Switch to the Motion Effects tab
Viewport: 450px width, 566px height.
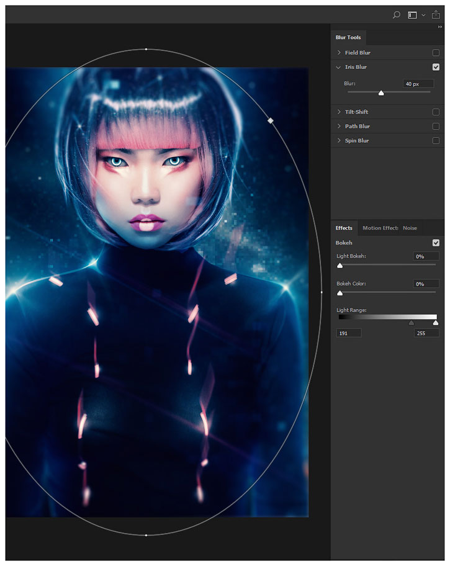[380, 228]
